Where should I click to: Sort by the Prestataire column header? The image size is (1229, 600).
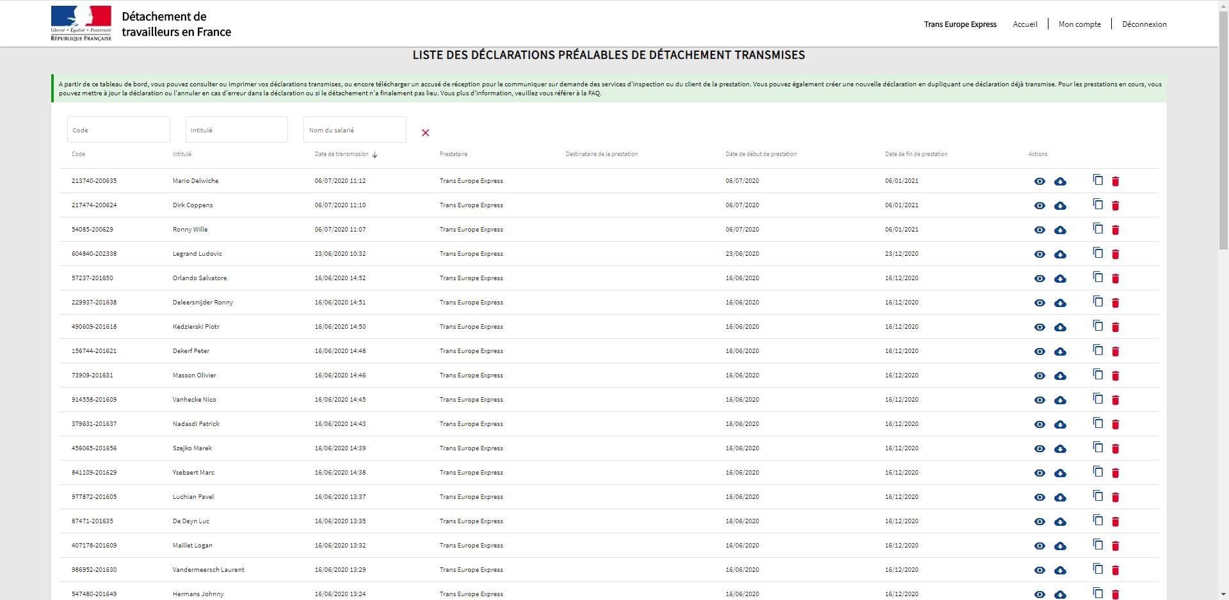(453, 154)
